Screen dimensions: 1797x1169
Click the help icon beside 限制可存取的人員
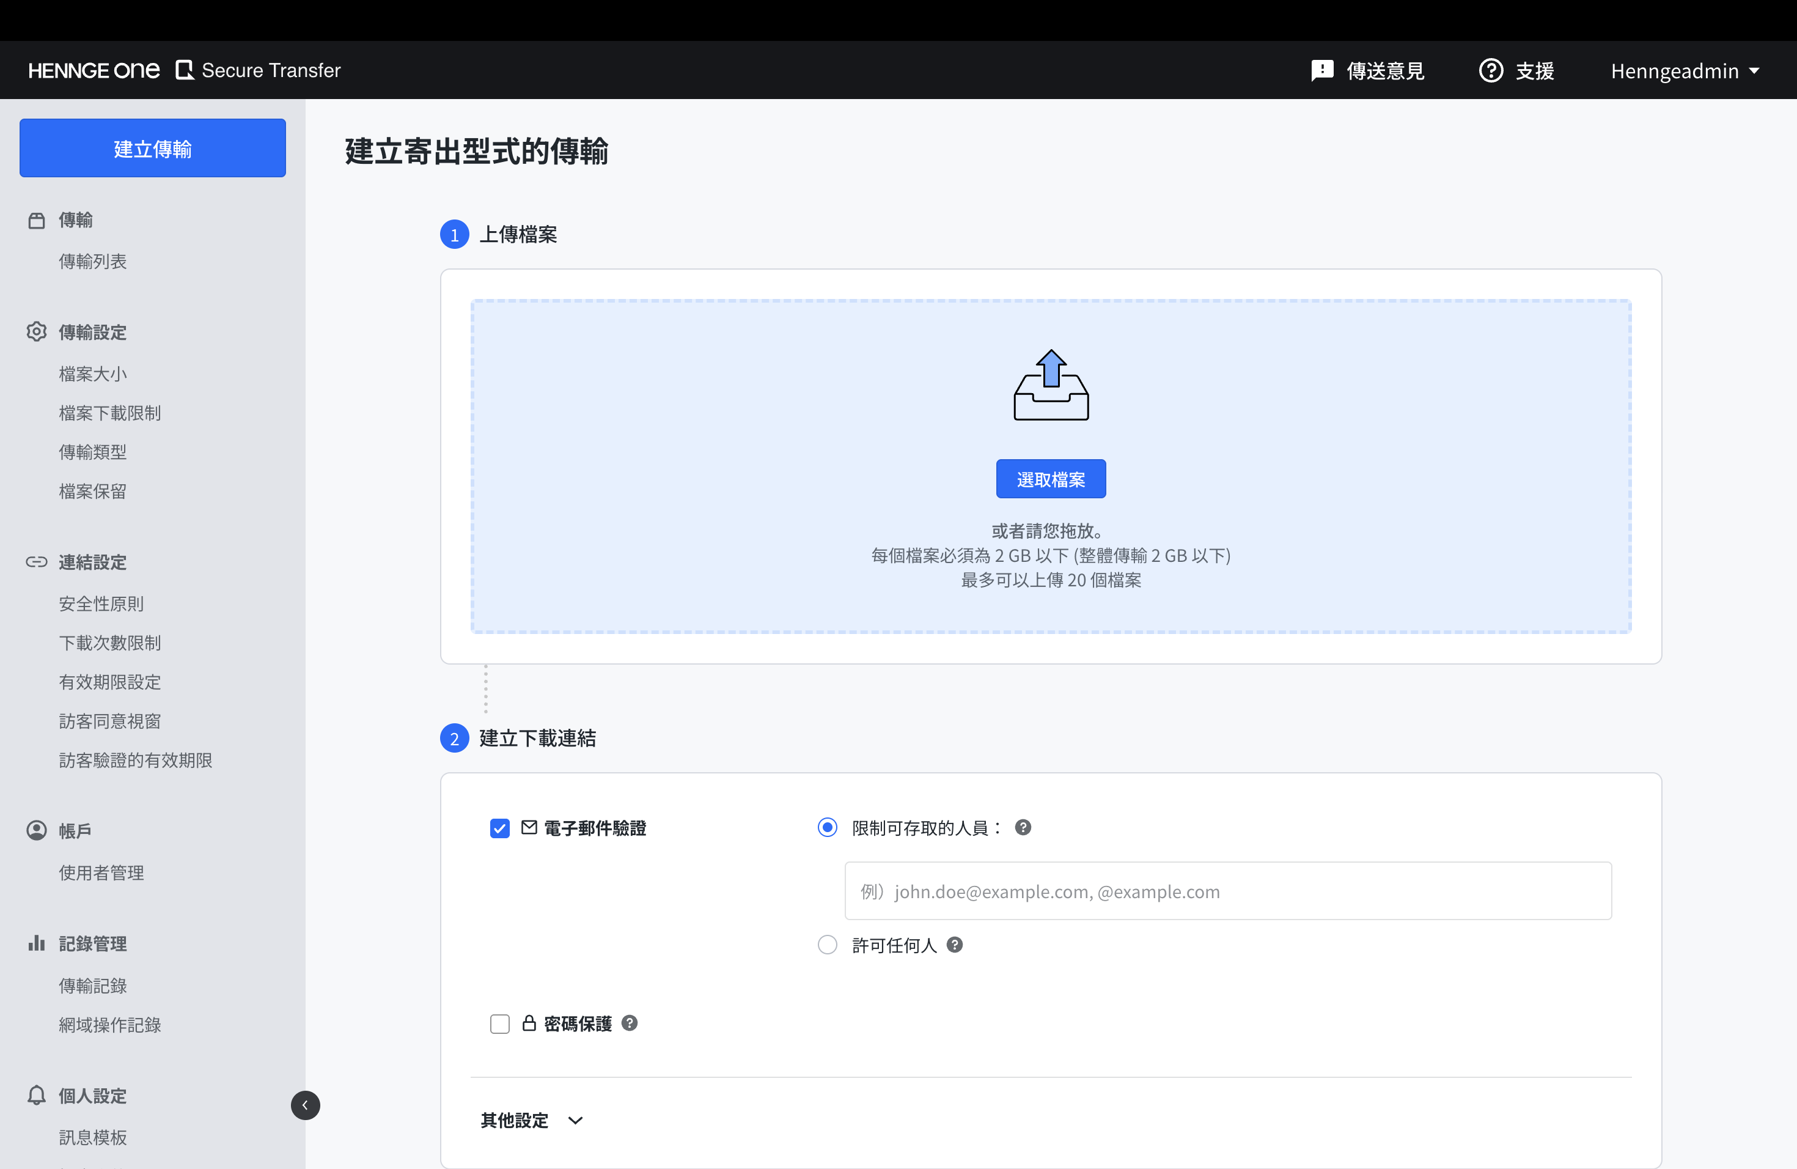pos(1023,827)
